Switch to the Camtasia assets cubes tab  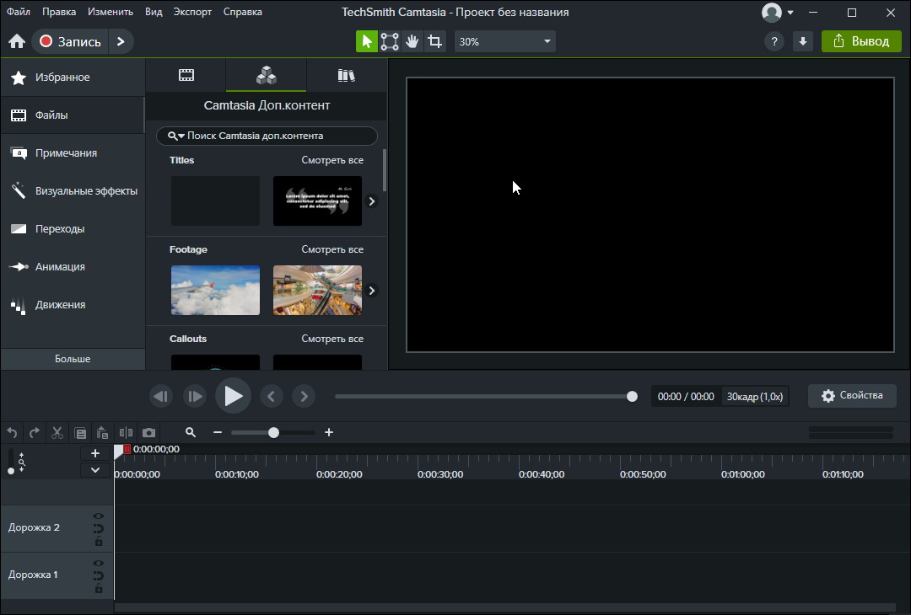pos(266,75)
